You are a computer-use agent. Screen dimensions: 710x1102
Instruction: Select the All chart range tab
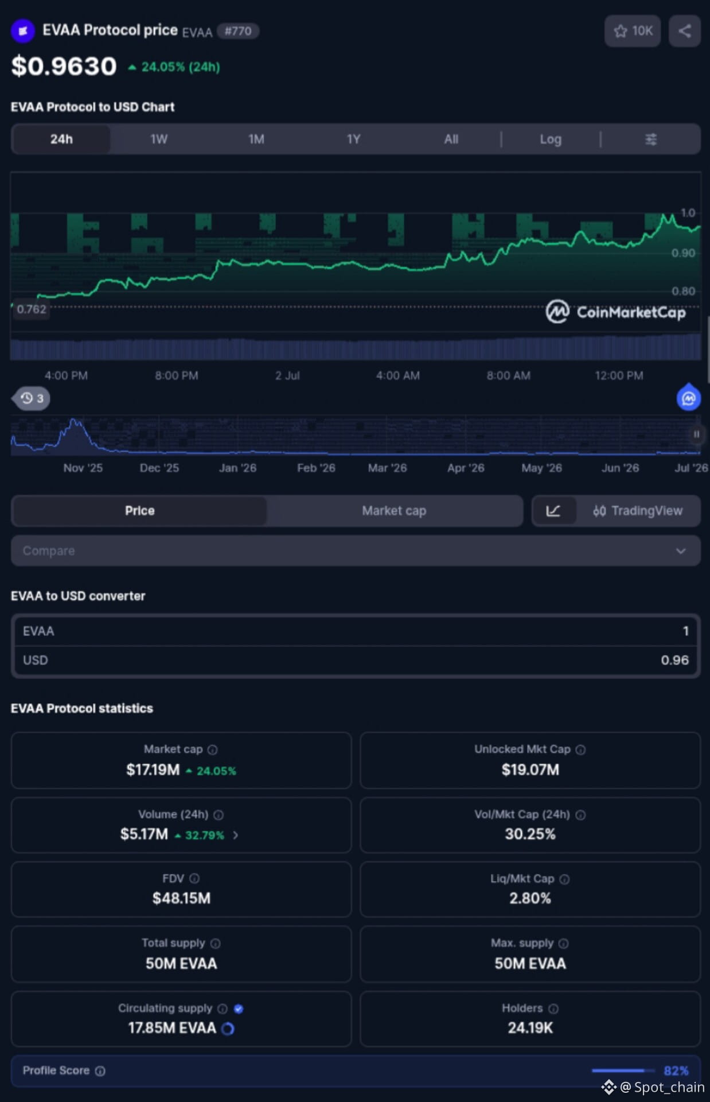[451, 139]
